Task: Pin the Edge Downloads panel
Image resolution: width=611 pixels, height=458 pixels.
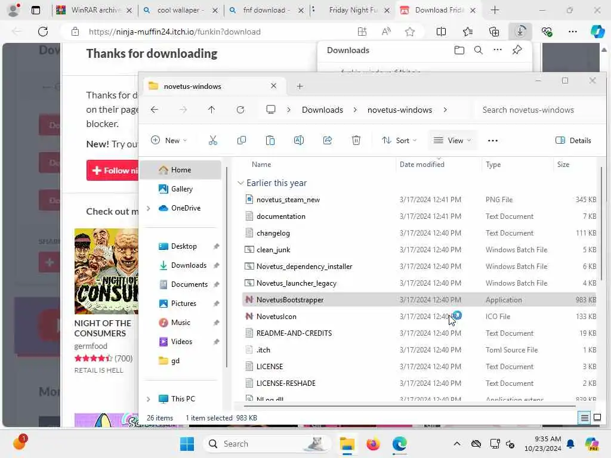Action: coord(517,50)
